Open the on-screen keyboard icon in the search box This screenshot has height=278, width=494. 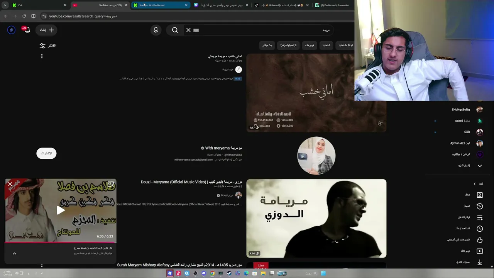(x=196, y=30)
